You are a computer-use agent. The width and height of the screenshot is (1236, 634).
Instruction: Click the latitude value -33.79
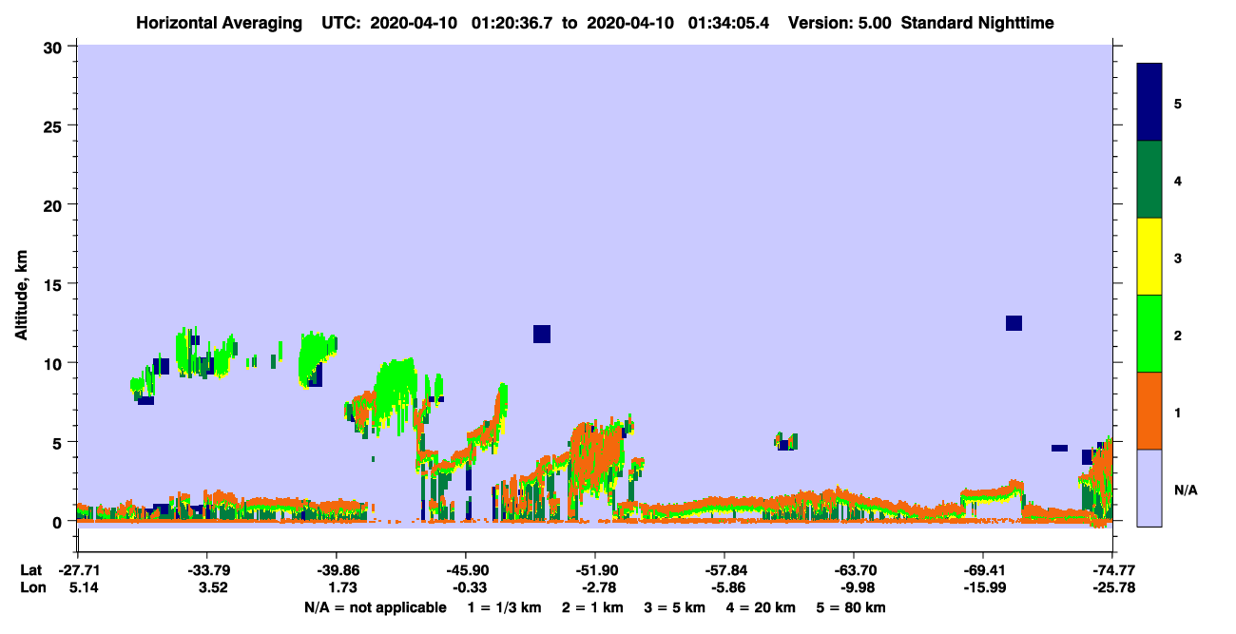206,570
